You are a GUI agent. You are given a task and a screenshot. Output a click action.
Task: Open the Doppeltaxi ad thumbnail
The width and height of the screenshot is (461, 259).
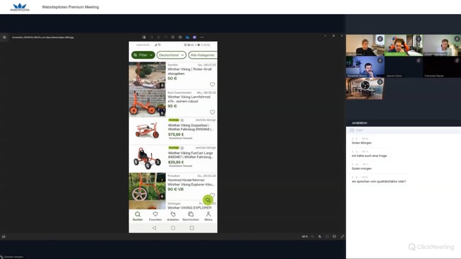click(x=148, y=130)
